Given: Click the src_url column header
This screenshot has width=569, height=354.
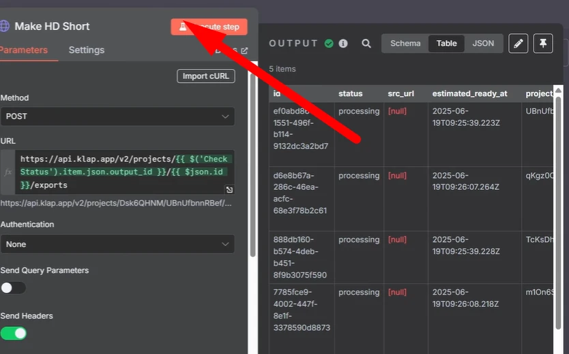Looking at the screenshot, I should click(400, 94).
